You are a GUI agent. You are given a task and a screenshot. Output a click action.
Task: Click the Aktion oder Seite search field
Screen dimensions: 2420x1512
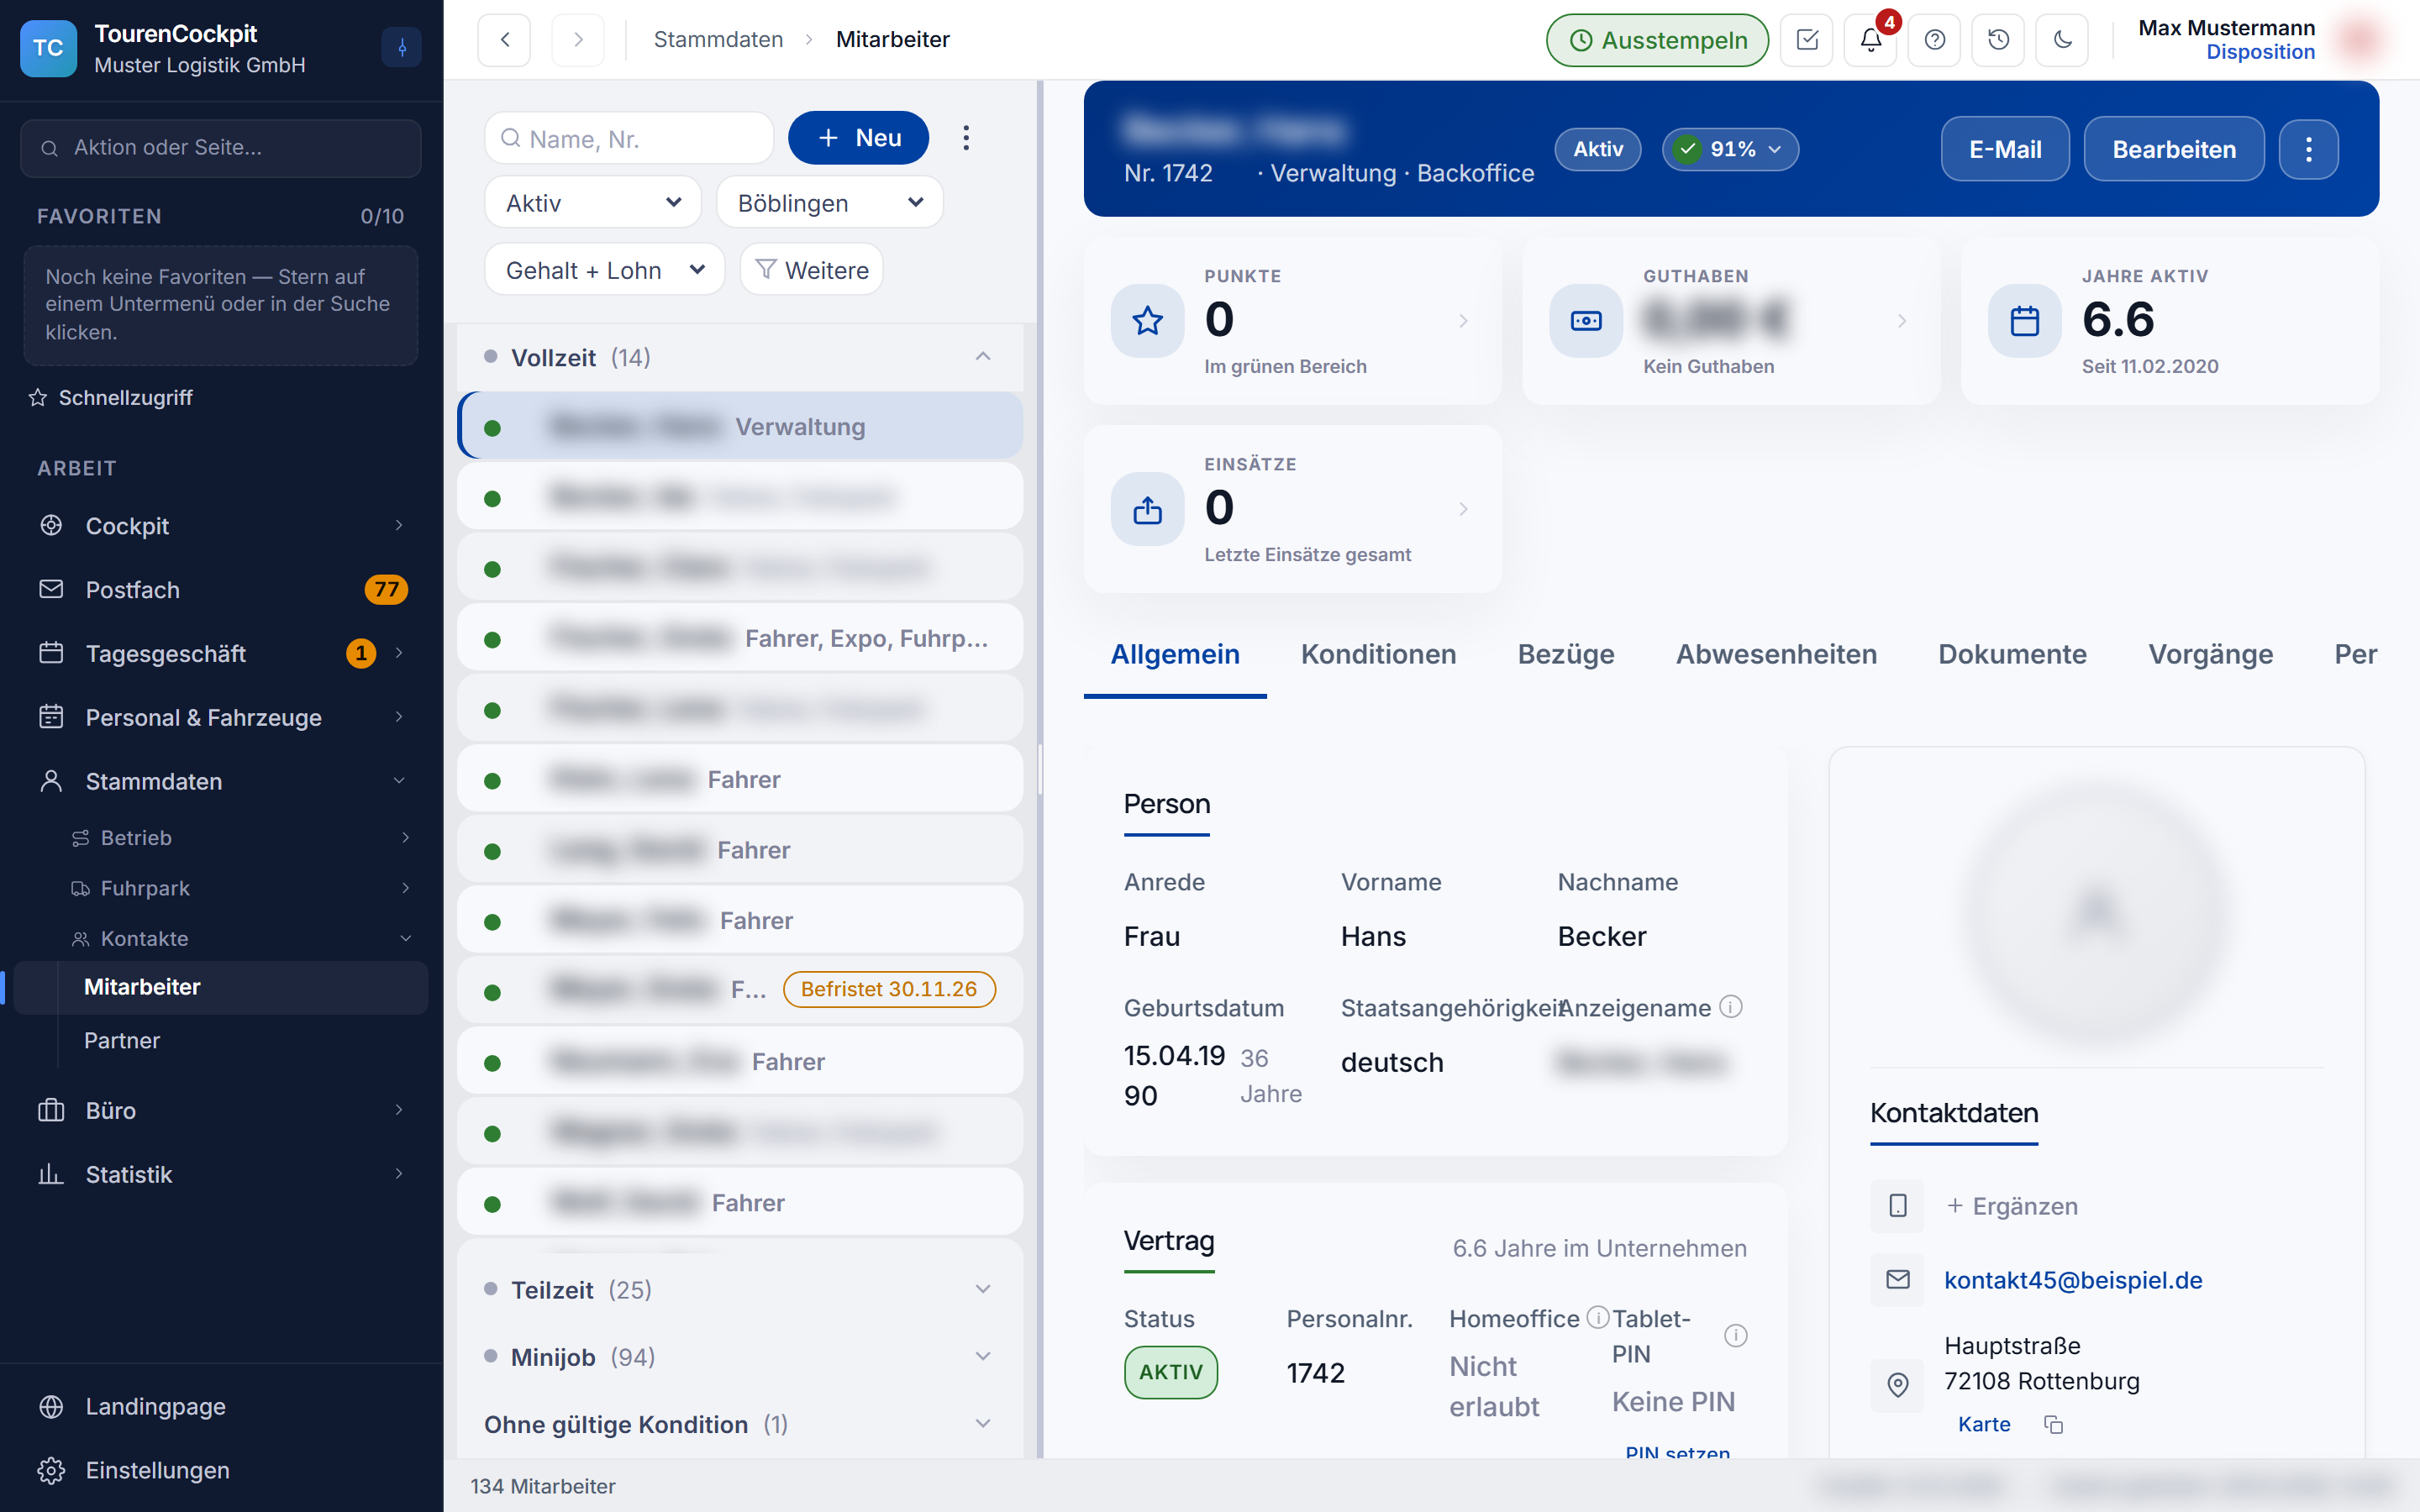[x=220, y=148]
